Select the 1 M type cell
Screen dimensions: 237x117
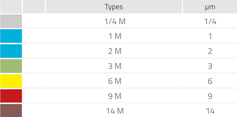click(x=115, y=36)
